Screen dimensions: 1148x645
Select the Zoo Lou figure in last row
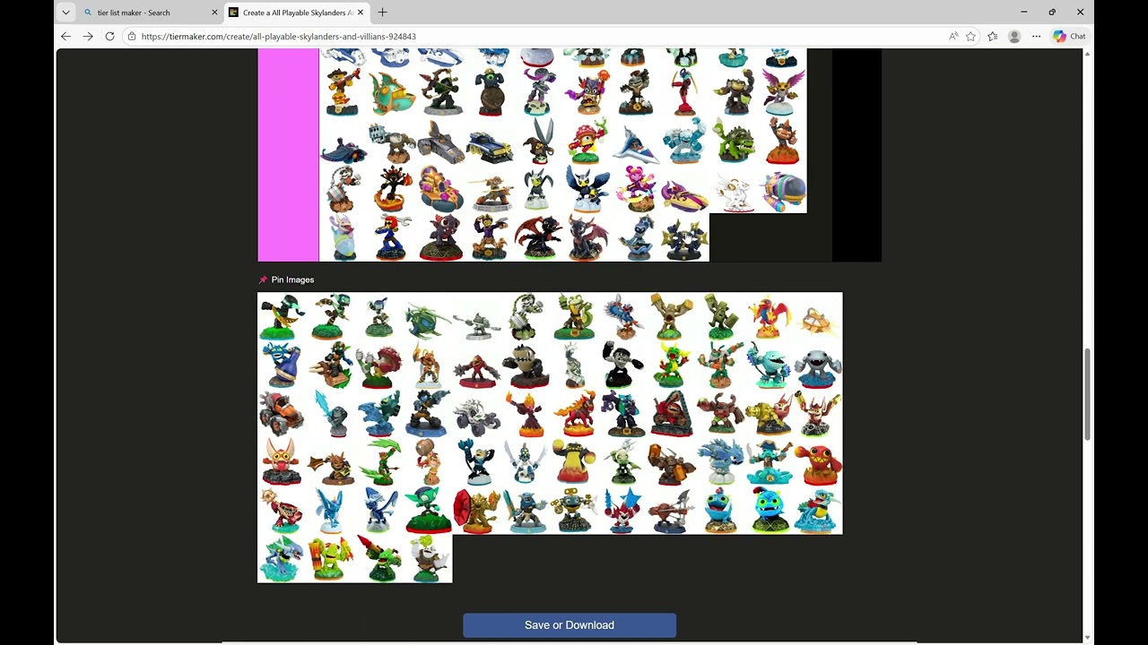click(x=428, y=558)
